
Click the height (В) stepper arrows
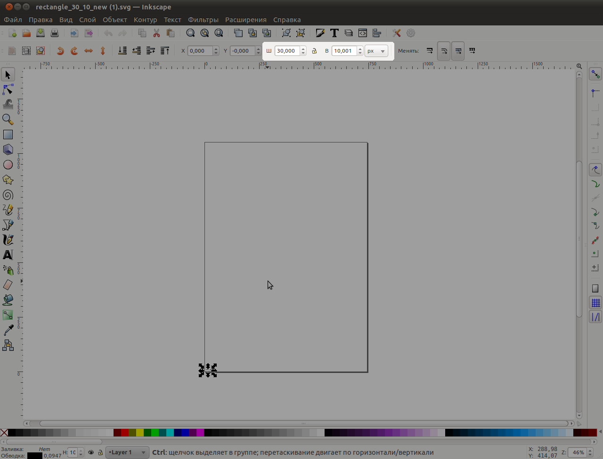pos(360,51)
